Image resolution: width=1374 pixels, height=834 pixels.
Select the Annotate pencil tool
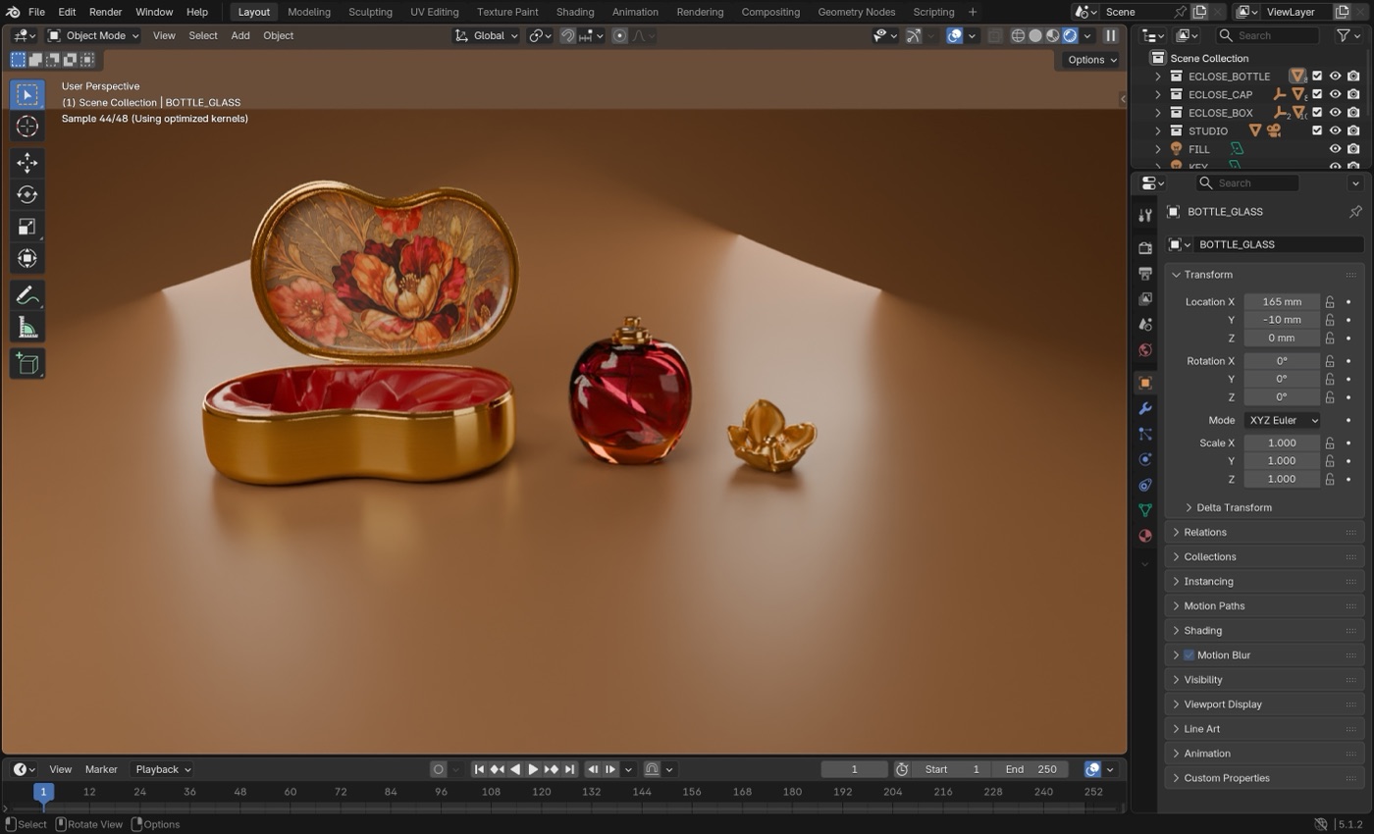pyautogui.click(x=27, y=295)
